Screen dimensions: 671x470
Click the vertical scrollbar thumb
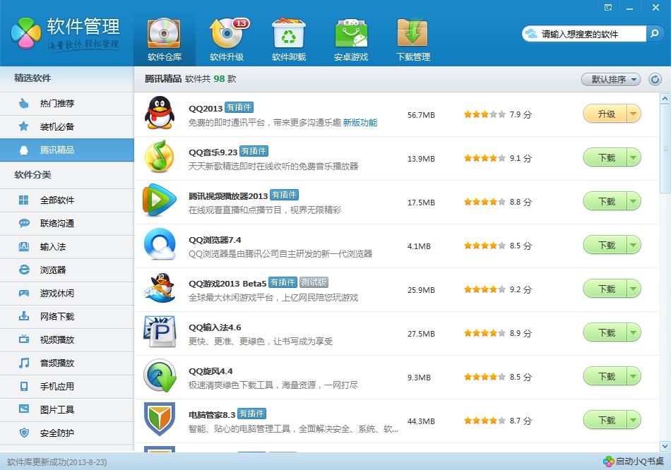(x=665, y=148)
